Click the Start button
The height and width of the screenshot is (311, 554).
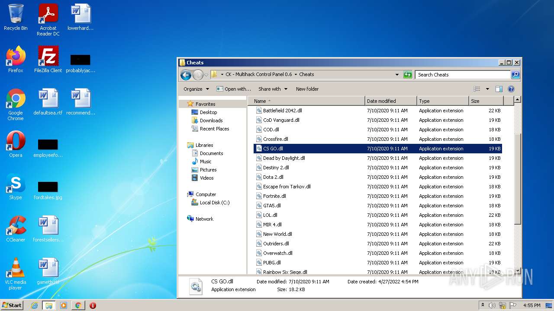click(x=12, y=305)
